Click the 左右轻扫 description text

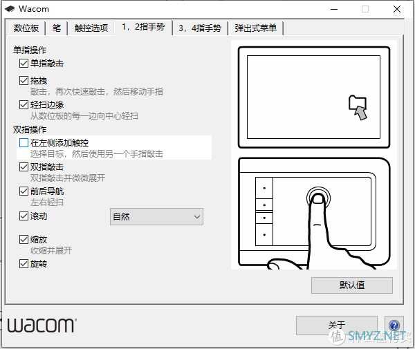click(x=47, y=202)
